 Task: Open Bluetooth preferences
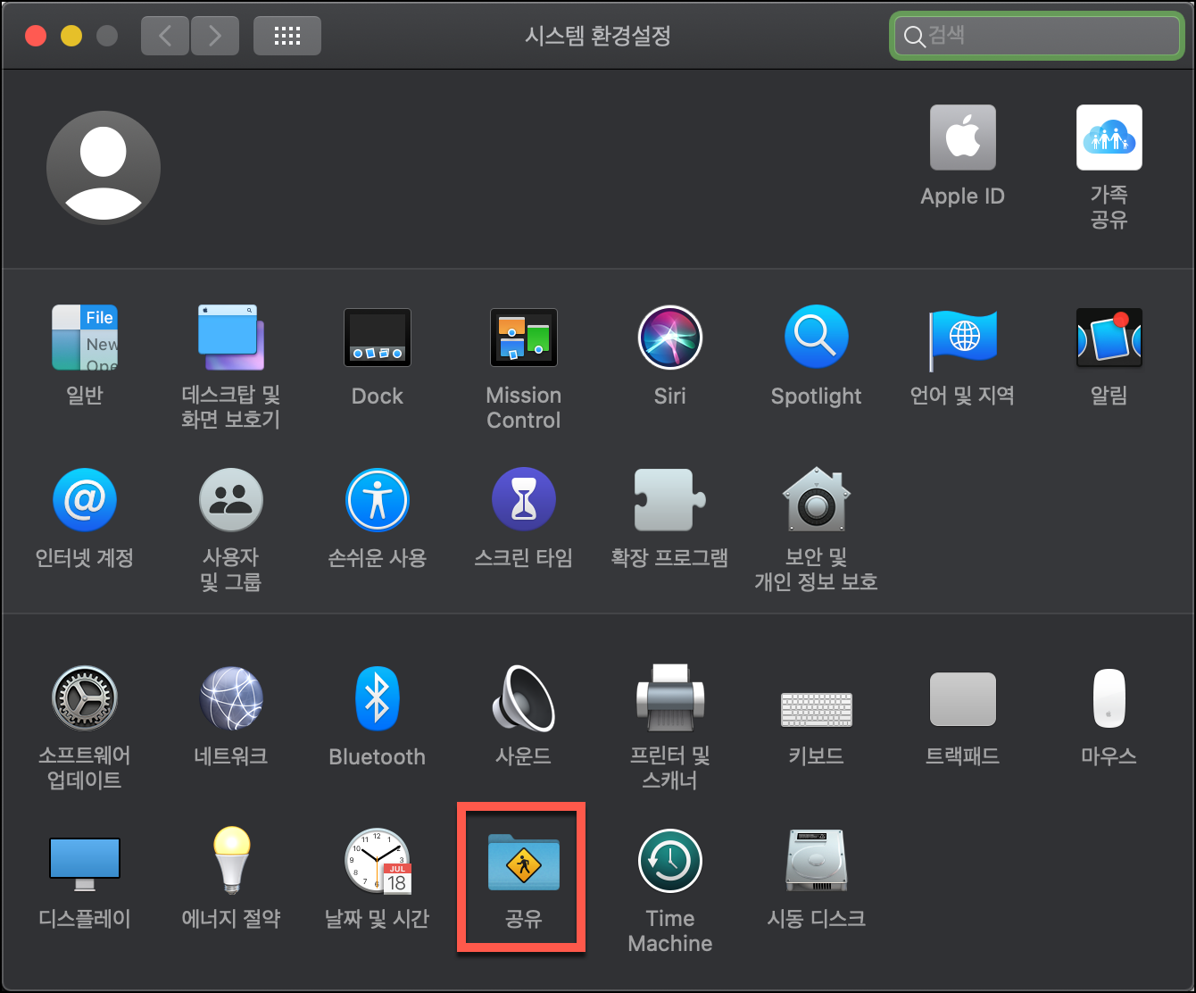(x=378, y=697)
